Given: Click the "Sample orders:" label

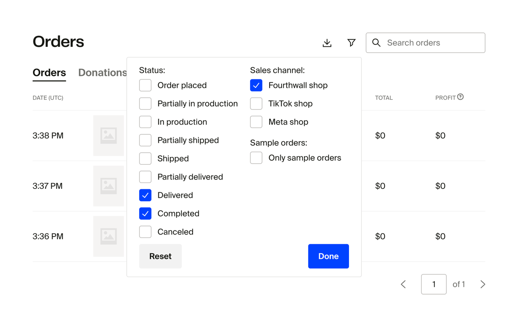Looking at the screenshot, I should [279, 143].
